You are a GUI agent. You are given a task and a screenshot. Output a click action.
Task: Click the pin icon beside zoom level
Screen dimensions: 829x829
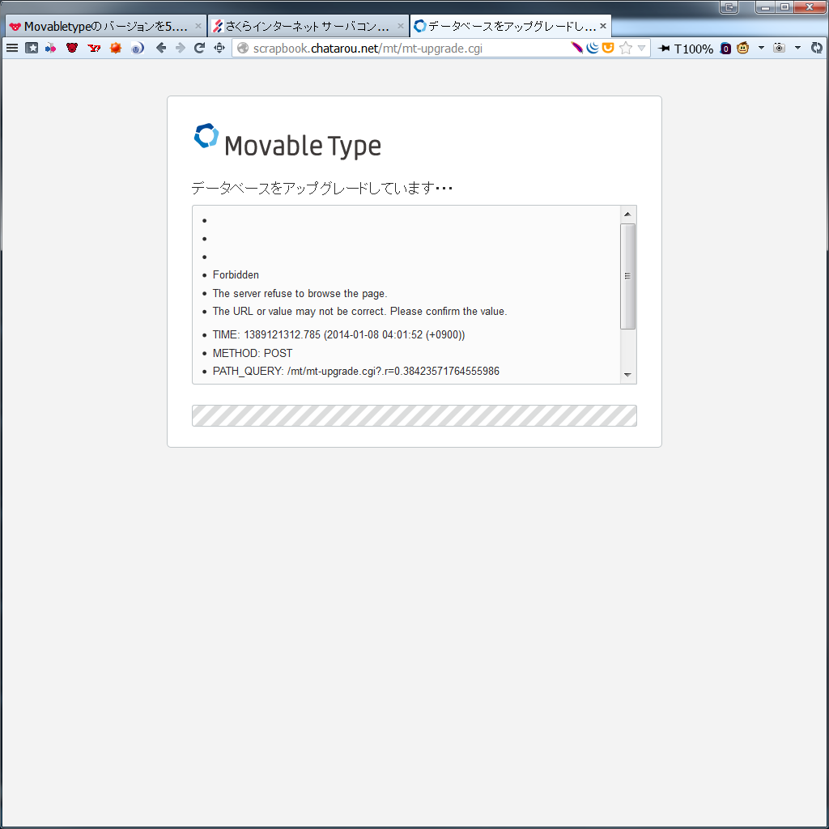(664, 48)
